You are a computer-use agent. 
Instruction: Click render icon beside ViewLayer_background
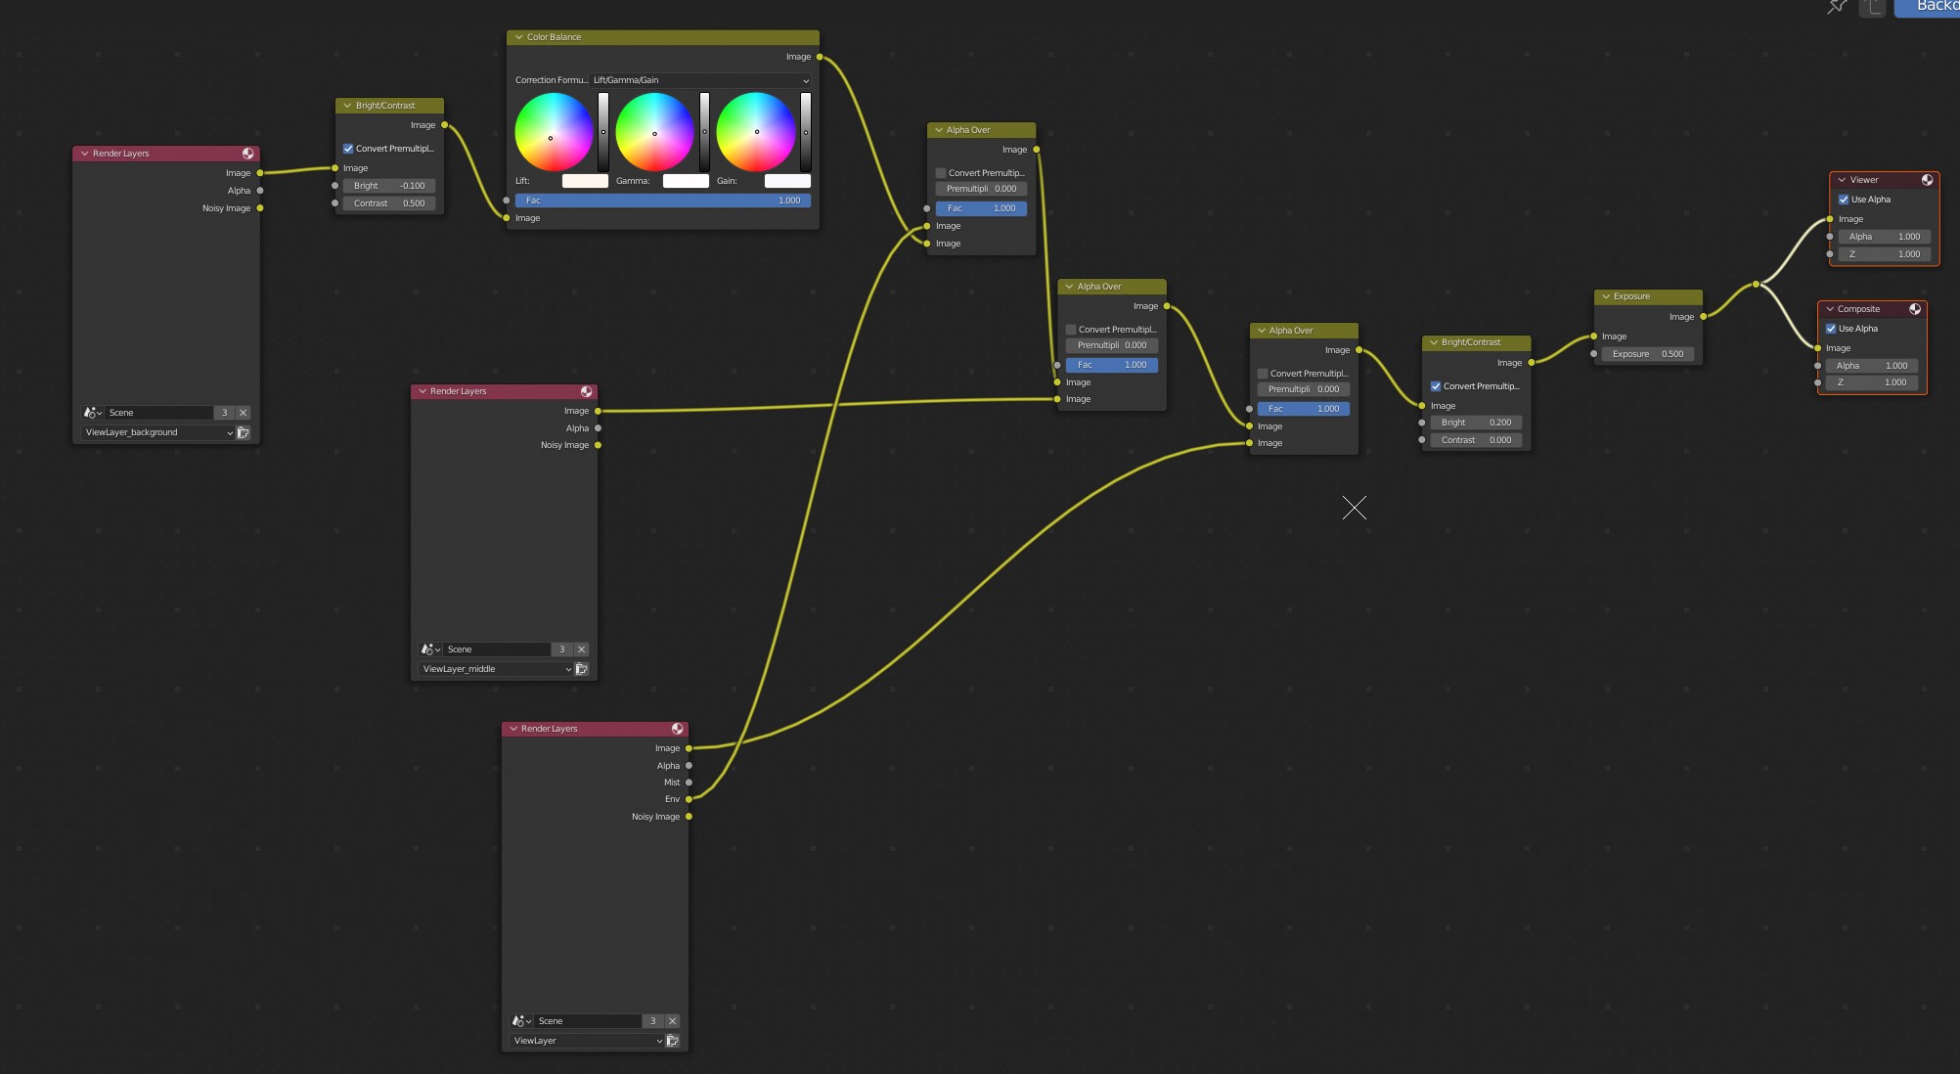pos(244,432)
